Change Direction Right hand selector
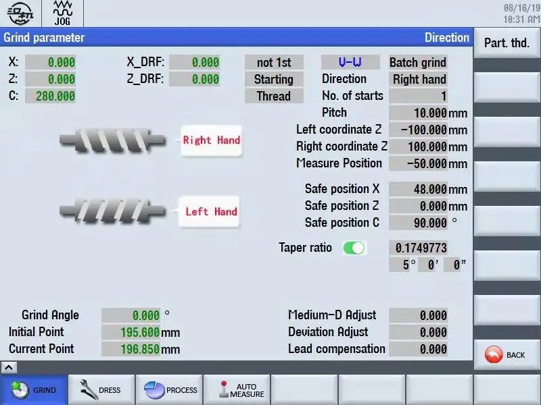 pyautogui.click(x=418, y=79)
